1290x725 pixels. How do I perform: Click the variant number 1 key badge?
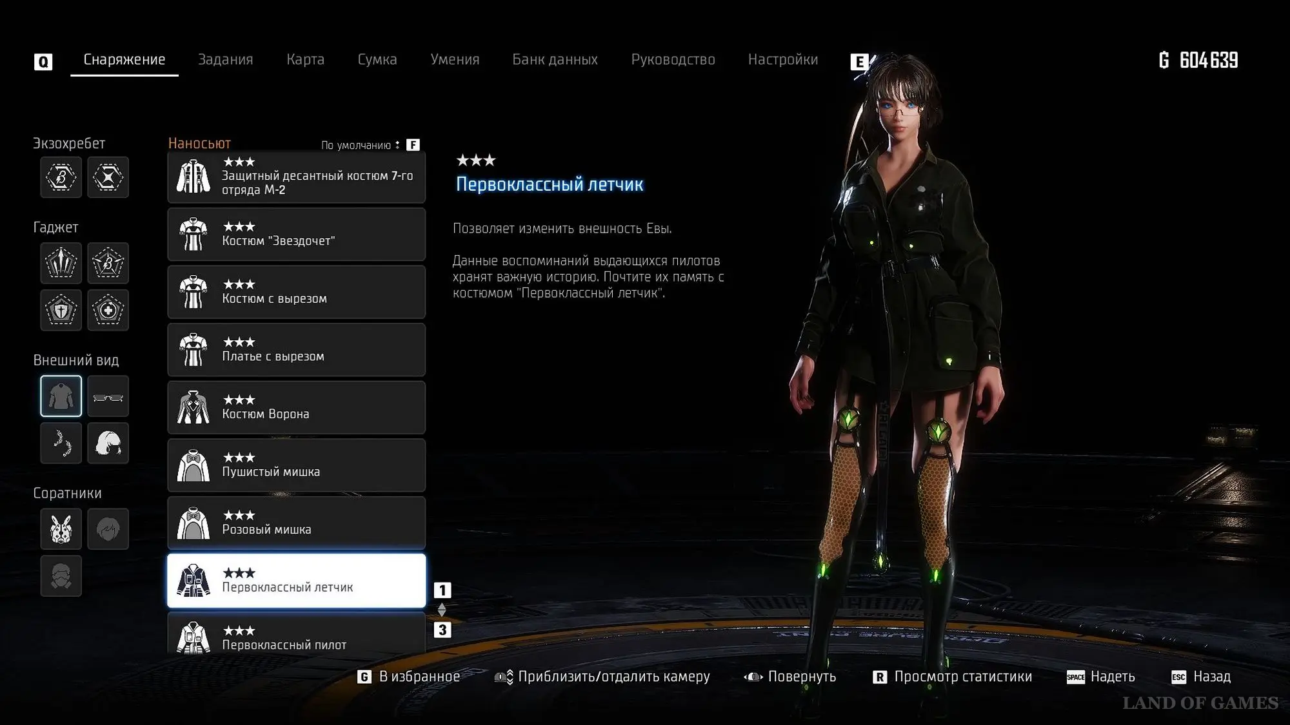(x=442, y=590)
